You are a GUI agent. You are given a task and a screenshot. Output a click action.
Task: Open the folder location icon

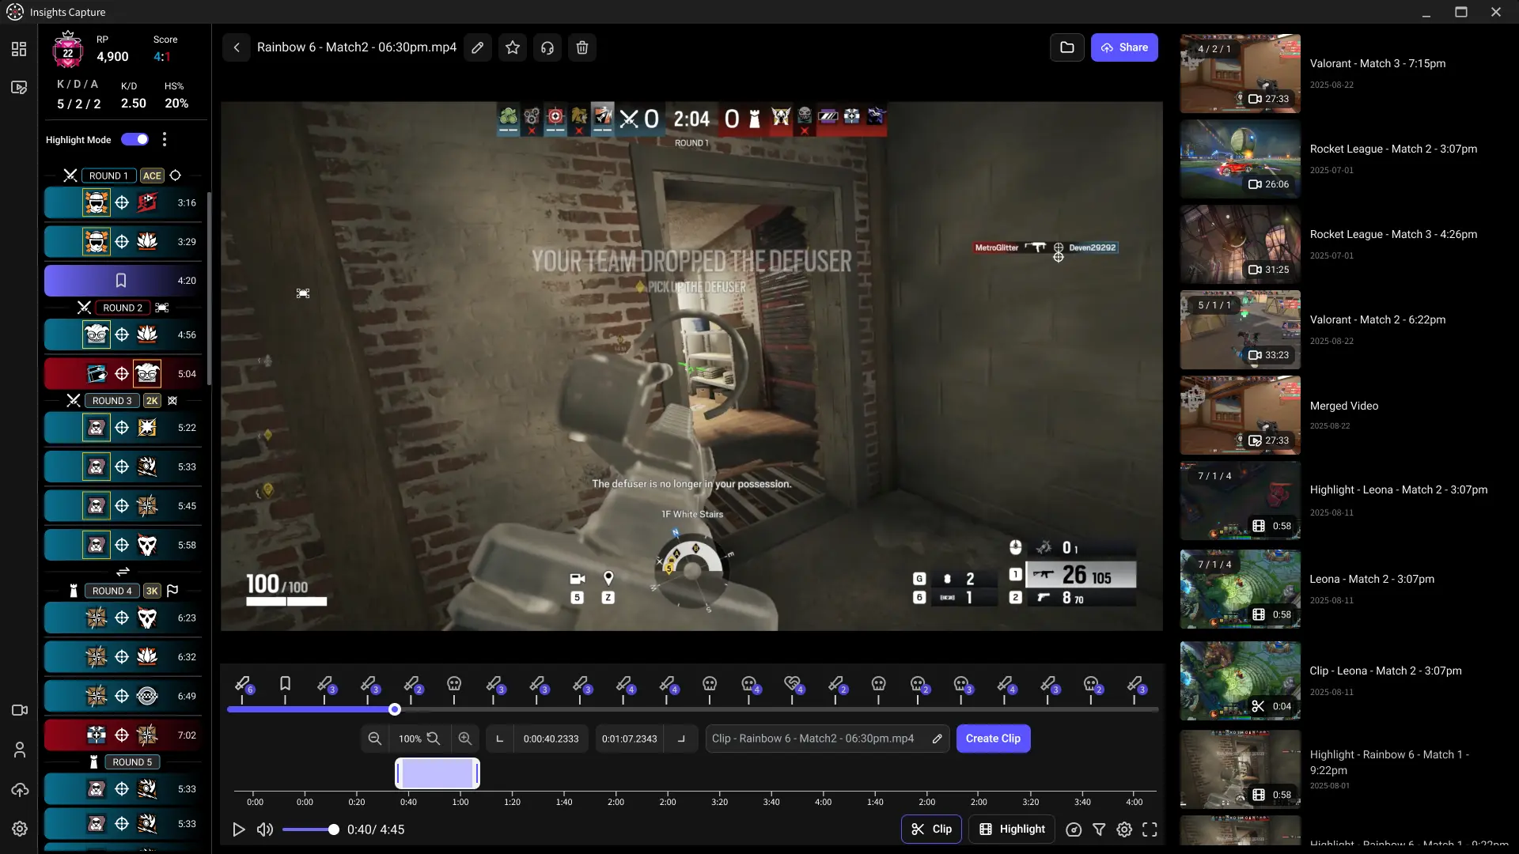(1067, 47)
